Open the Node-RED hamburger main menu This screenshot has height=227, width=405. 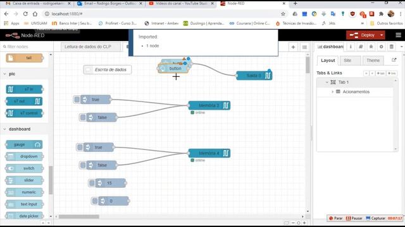pos(398,35)
